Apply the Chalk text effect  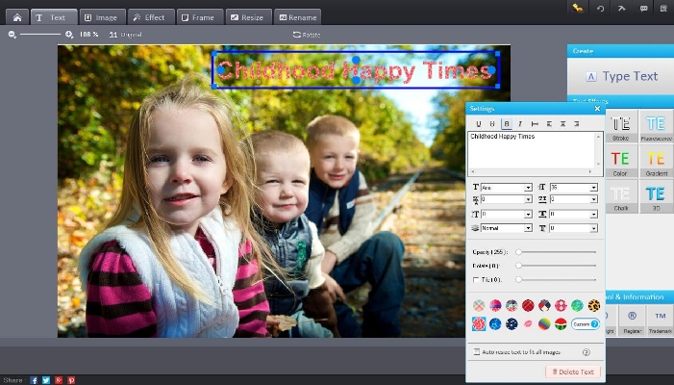tap(621, 196)
